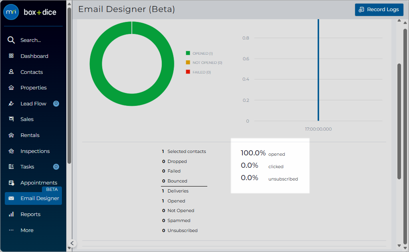Click the Appointments calendar icon
The width and height of the screenshot is (409, 252).
pos(11,183)
